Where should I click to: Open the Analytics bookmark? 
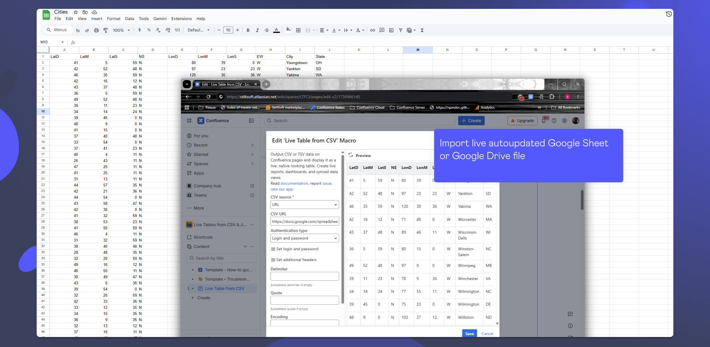point(485,108)
